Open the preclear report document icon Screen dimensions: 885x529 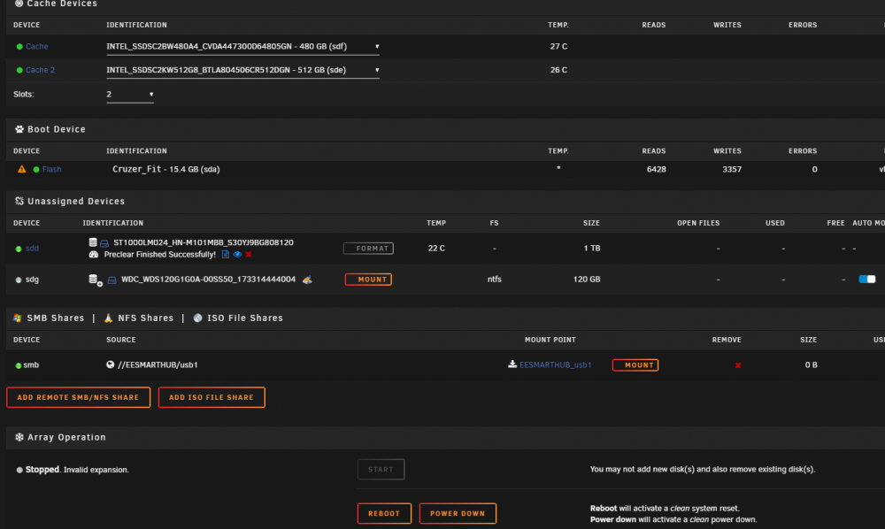click(225, 255)
